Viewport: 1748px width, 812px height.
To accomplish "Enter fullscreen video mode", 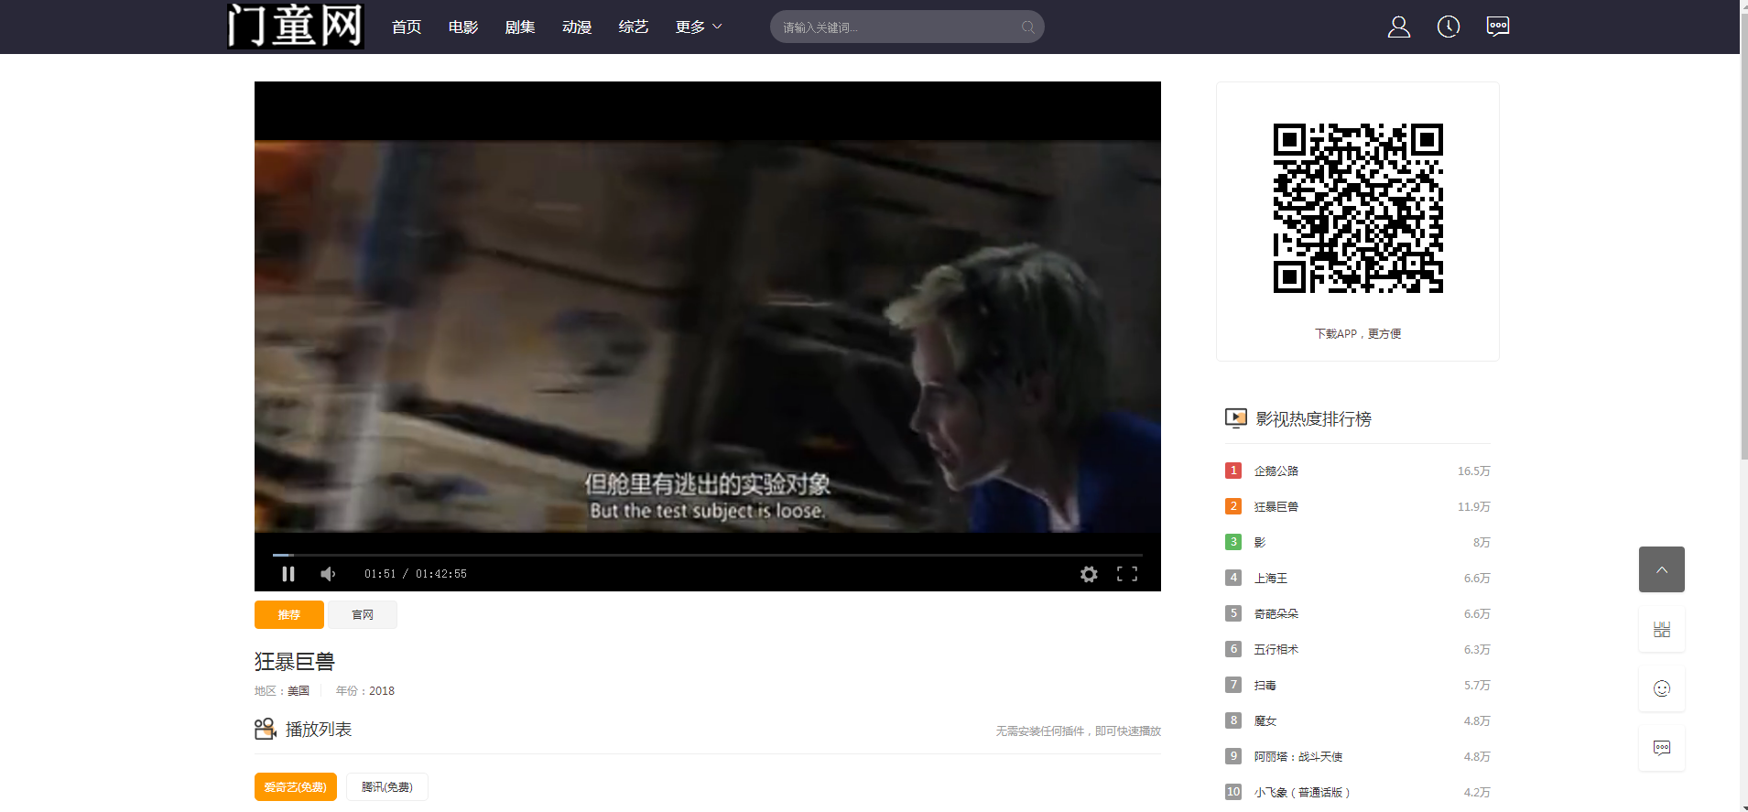I will pos(1126,574).
